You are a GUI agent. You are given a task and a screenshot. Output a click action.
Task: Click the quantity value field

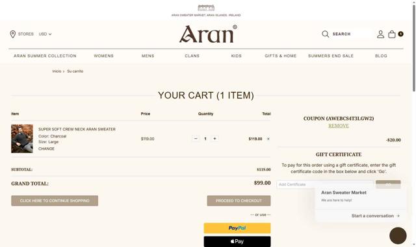click(x=205, y=139)
